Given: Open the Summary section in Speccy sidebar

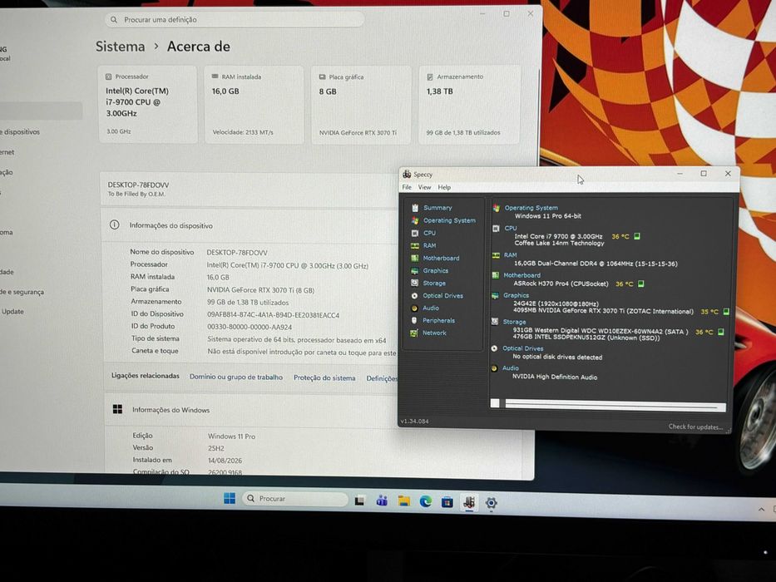Looking at the screenshot, I should [x=437, y=208].
